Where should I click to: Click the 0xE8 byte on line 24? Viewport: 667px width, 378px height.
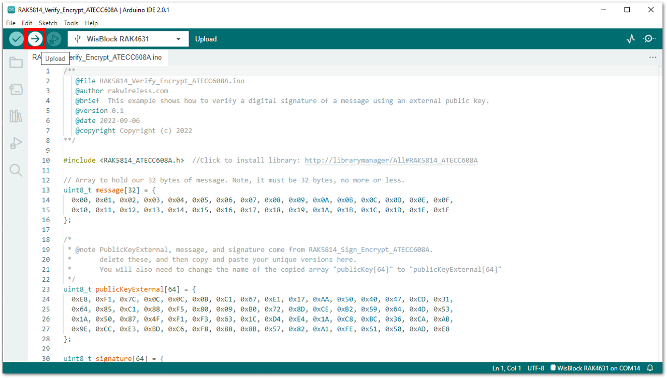[80, 299]
